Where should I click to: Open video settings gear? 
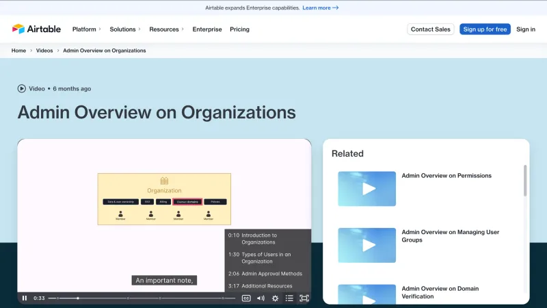tap(276, 298)
